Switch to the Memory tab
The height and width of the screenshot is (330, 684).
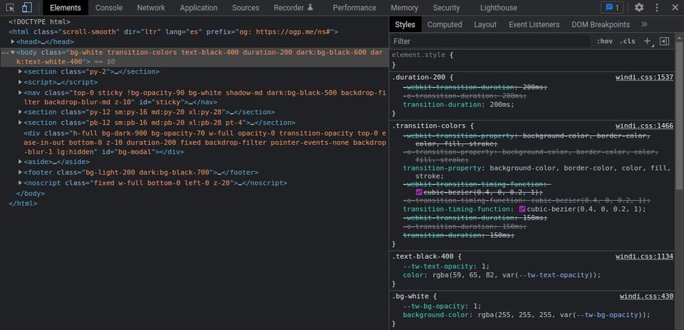pos(405,8)
